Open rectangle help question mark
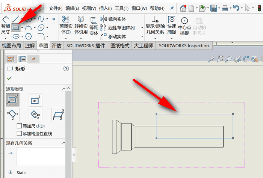The image size is (263, 178). pos(66,69)
